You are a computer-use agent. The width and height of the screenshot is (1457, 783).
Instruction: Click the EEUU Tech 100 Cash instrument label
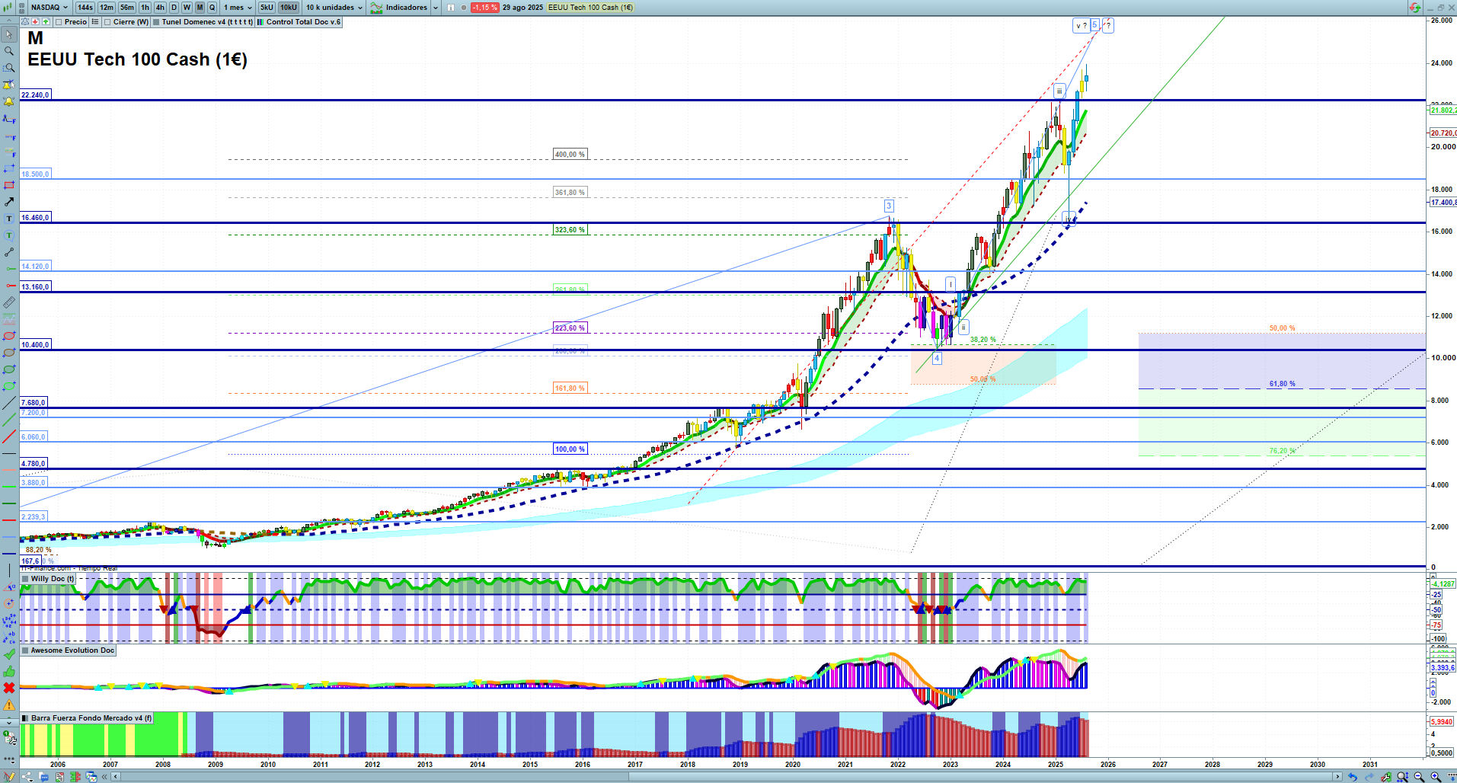click(x=590, y=8)
